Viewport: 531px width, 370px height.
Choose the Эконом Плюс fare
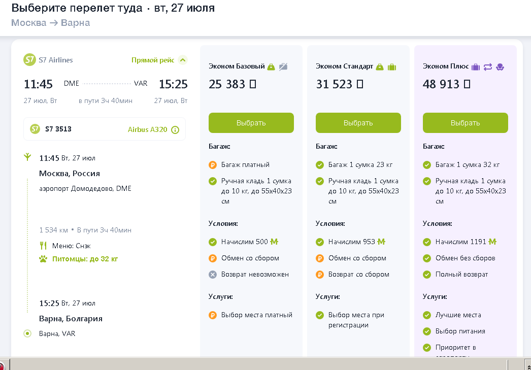(466, 123)
